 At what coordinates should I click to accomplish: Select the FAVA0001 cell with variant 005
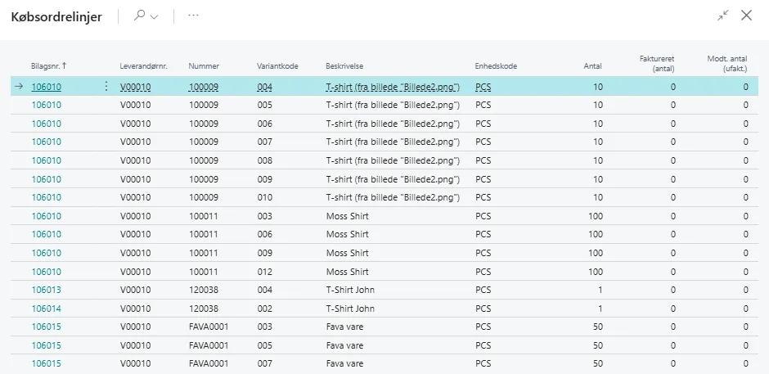(207, 345)
